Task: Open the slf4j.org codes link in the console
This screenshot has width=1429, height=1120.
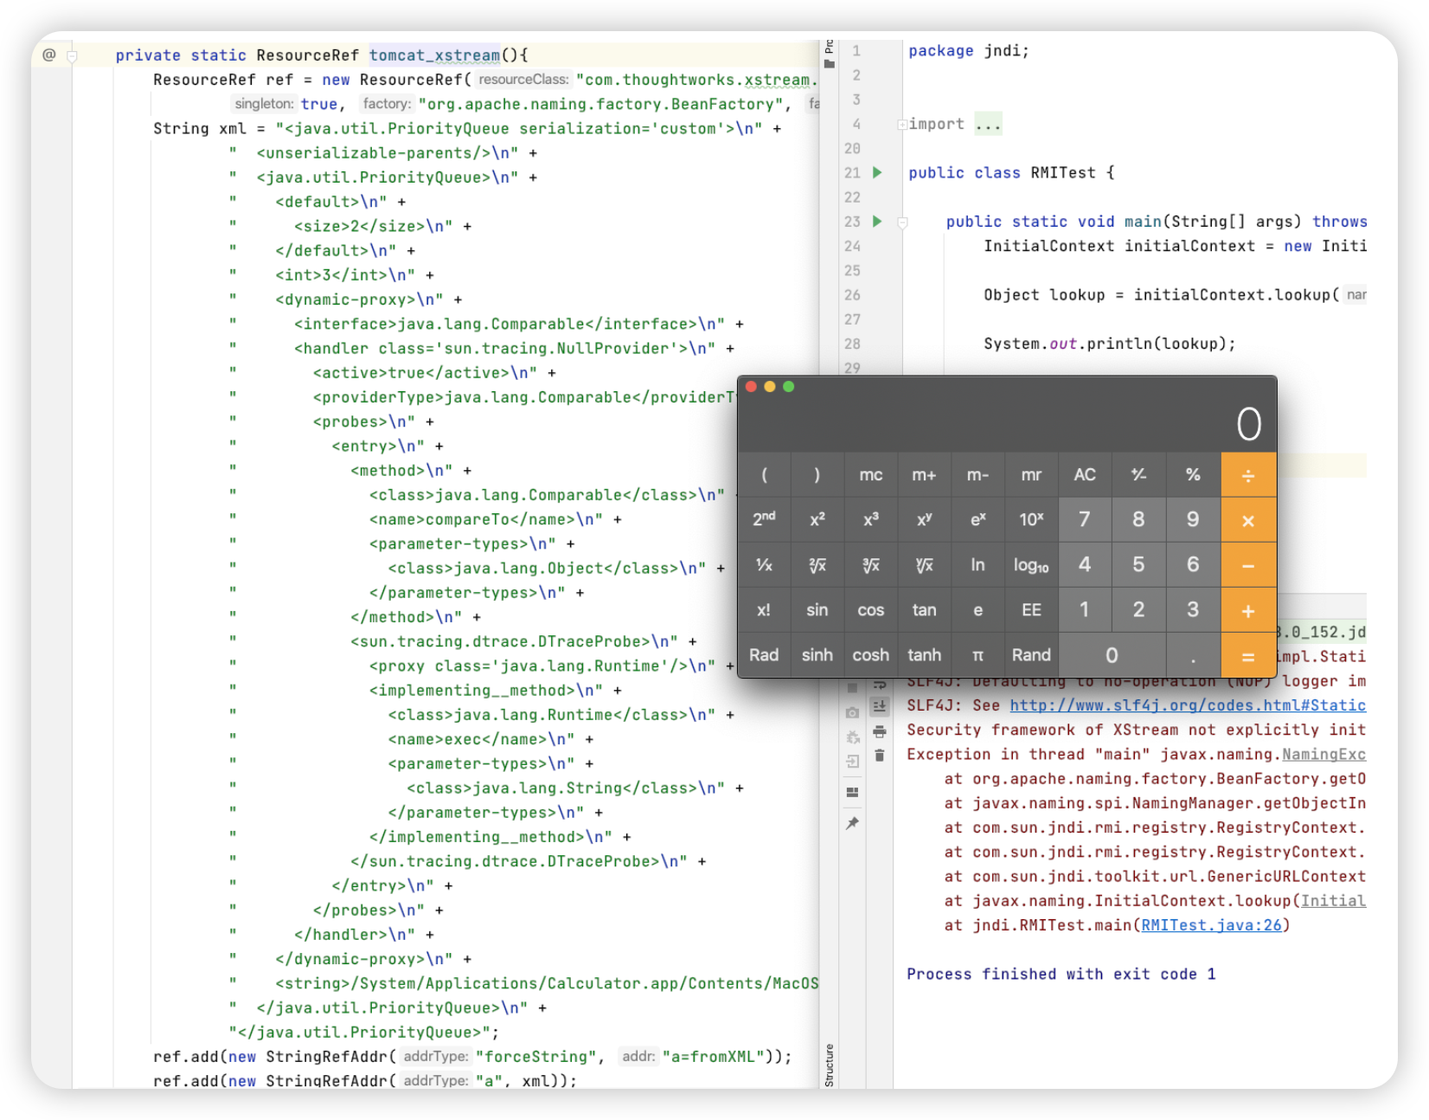Action: pyautogui.click(x=1188, y=705)
